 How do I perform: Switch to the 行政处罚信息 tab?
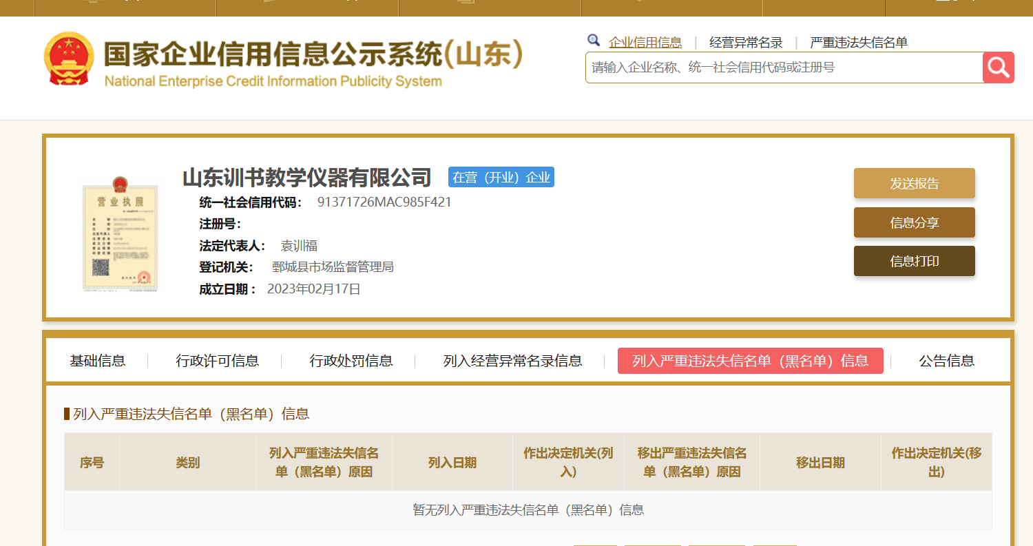coord(351,361)
